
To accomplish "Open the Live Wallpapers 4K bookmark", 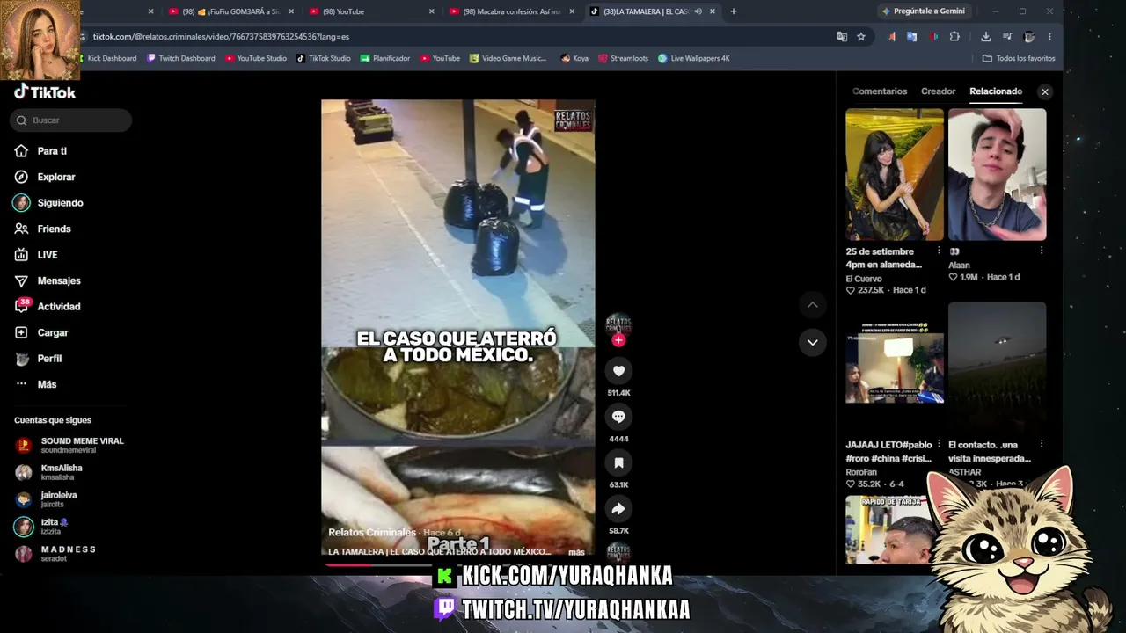I will [x=694, y=58].
